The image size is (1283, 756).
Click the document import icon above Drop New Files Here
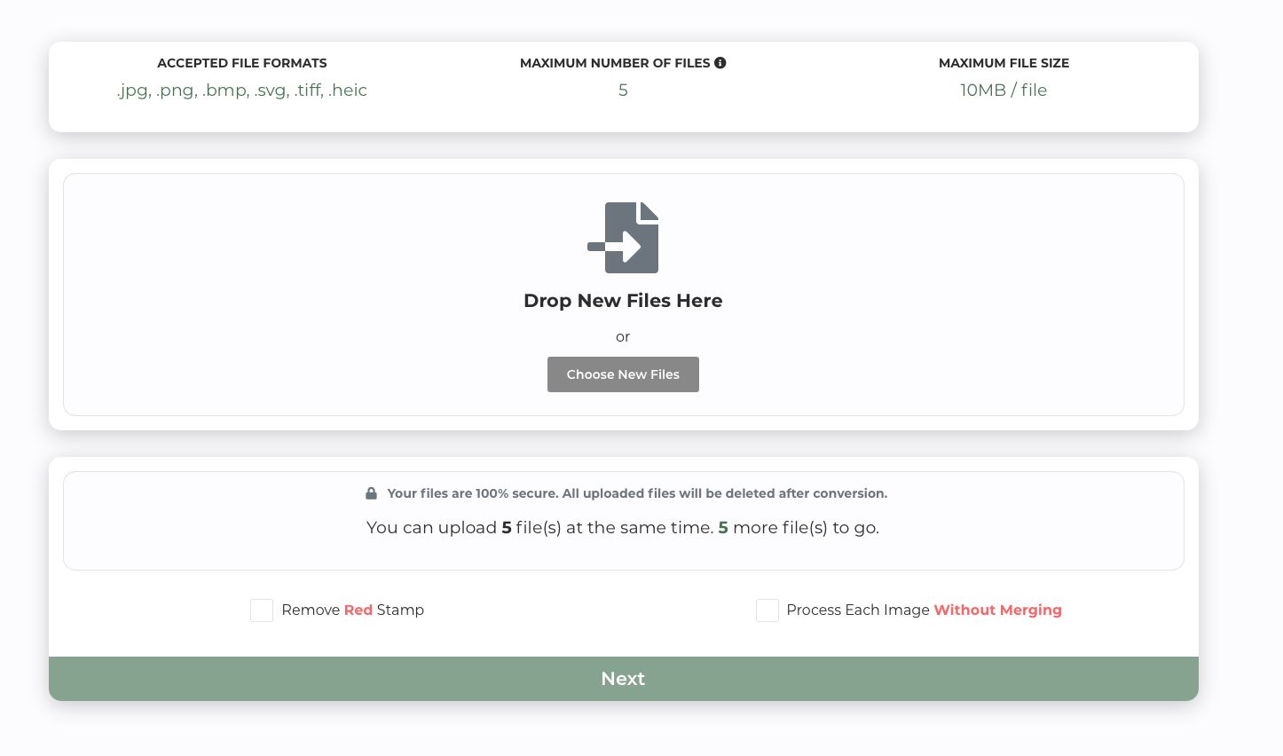(623, 237)
